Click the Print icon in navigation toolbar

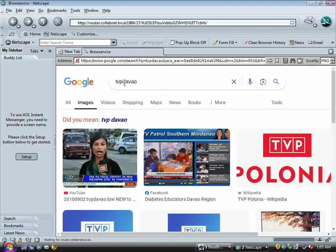coord(309,21)
